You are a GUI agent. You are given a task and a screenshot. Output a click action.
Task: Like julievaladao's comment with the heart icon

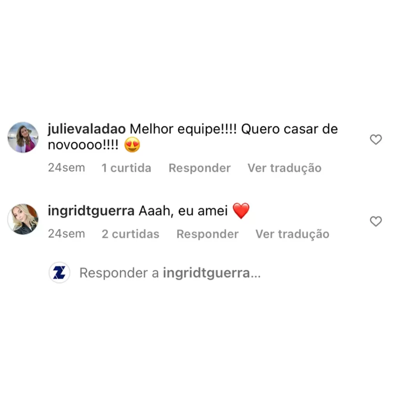[376, 139]
